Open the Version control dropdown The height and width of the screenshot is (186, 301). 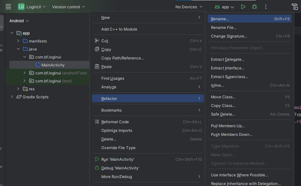point(68,7)
